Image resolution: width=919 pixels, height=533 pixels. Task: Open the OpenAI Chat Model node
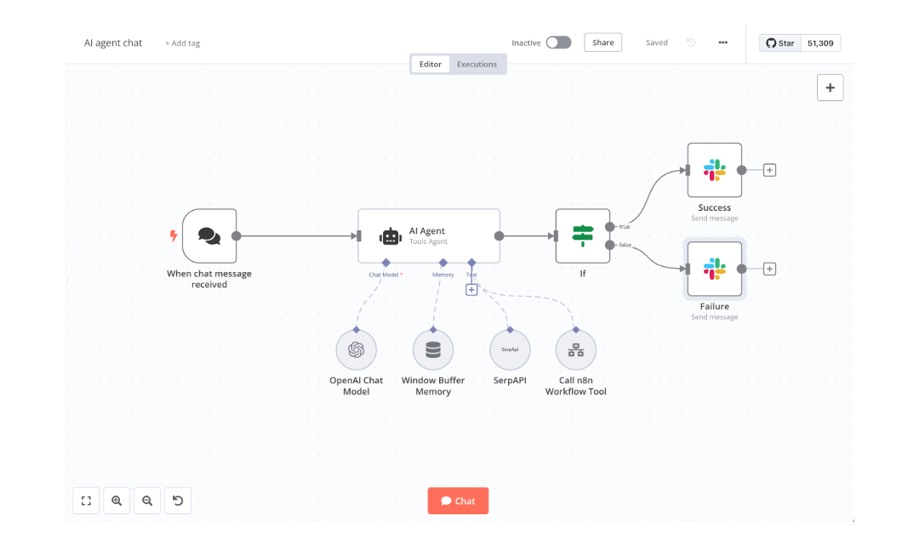pos(356,349)
